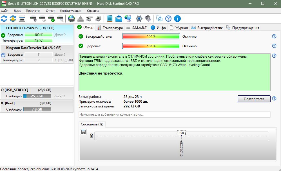This screenshot has width=281, height=171.
Task: Click the disk with magnifying glass icon
Action: pos(60,19)
